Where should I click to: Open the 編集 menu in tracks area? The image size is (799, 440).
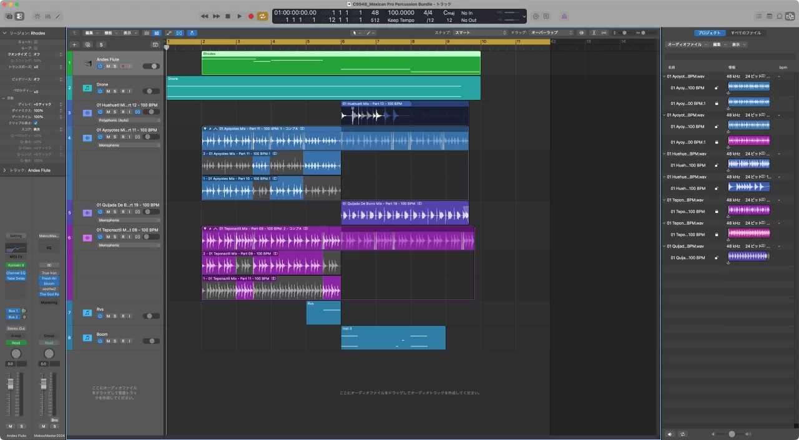coord(91,32)
